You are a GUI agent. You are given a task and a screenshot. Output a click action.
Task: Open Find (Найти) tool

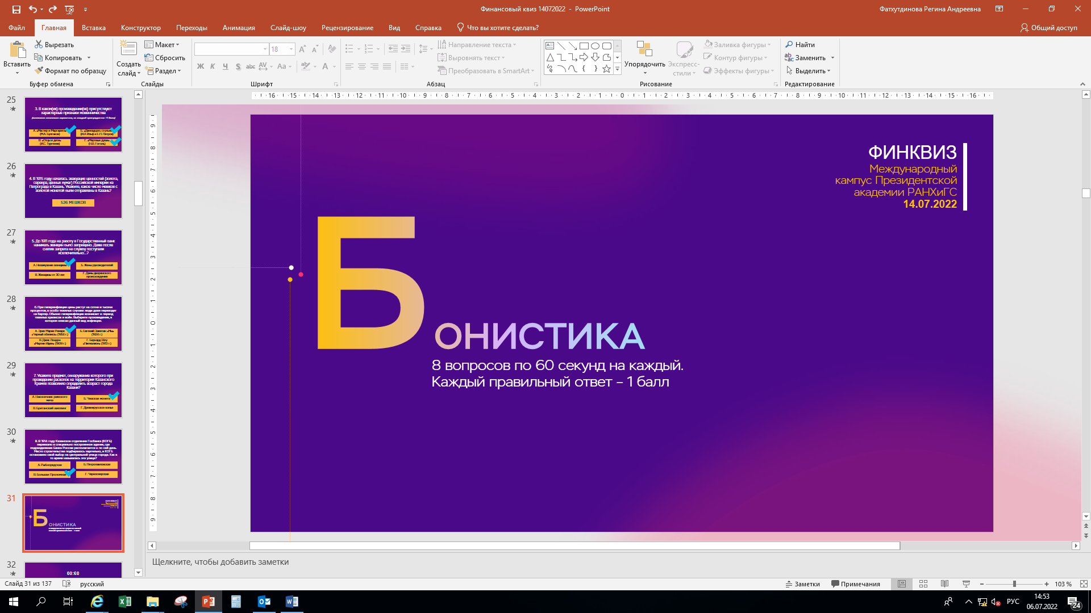point(800,45)
